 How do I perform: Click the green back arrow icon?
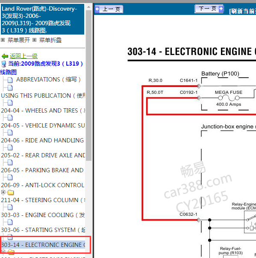[x=5, y=56]
